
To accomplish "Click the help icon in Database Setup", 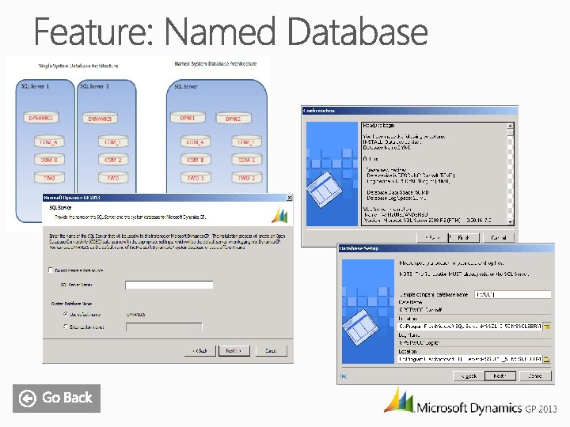I will 344,376.
